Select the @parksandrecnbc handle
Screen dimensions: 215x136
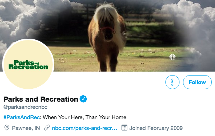point(25,107)
